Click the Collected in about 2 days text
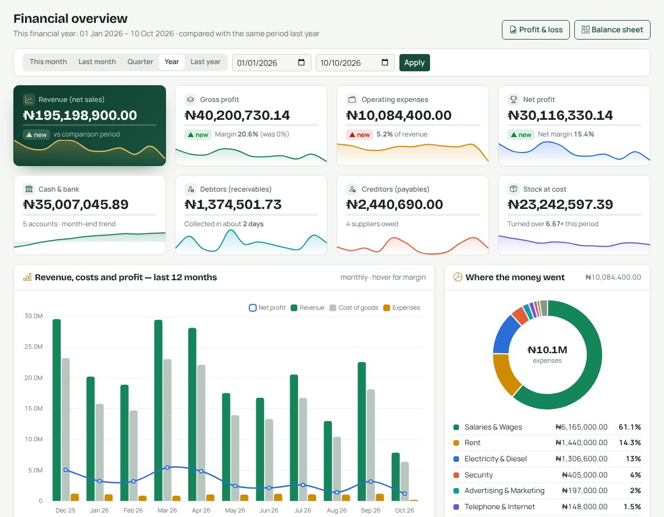The image size is (664, 517). coord(223,224)
